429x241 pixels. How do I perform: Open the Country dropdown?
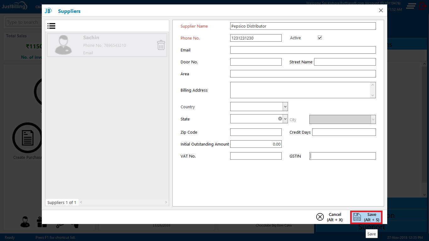[x=285, y=107]
